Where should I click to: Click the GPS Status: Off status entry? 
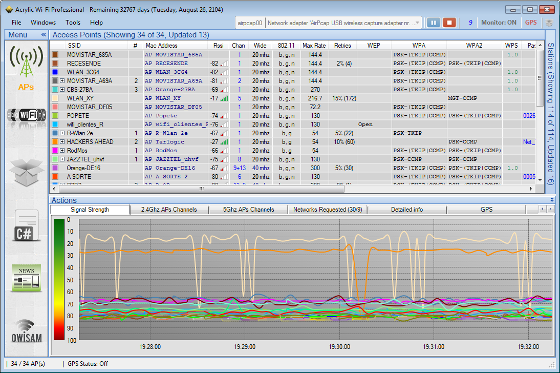[88, 364]
